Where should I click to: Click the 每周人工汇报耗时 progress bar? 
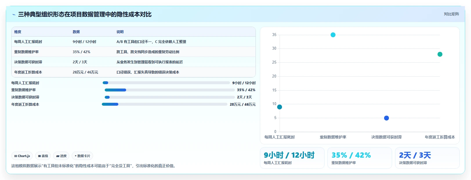pyautogui.click(x=166, y=83)
